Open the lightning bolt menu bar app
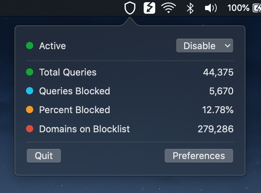Image resolution: width=261 pixels, height=193 pixels. coord(149,8)
